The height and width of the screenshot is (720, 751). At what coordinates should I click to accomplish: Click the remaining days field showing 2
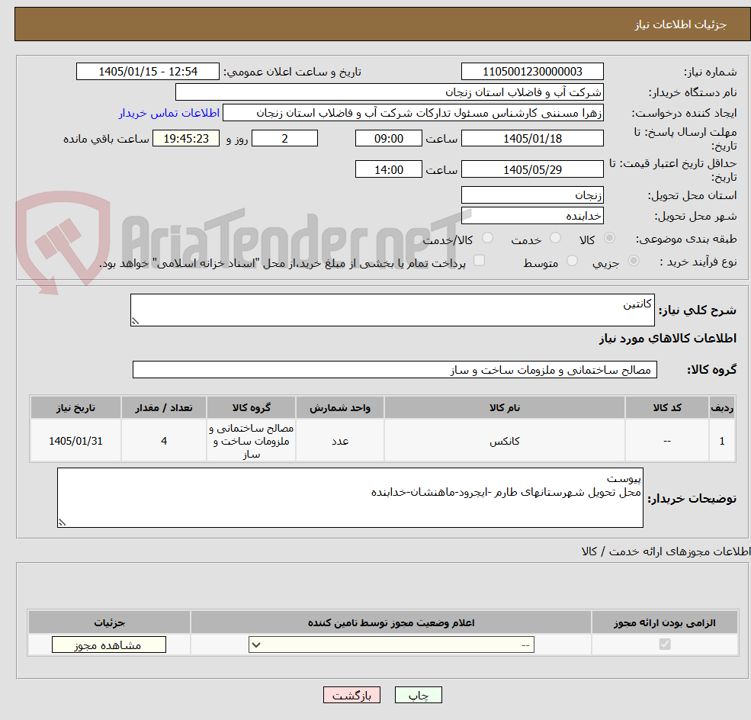284,139
